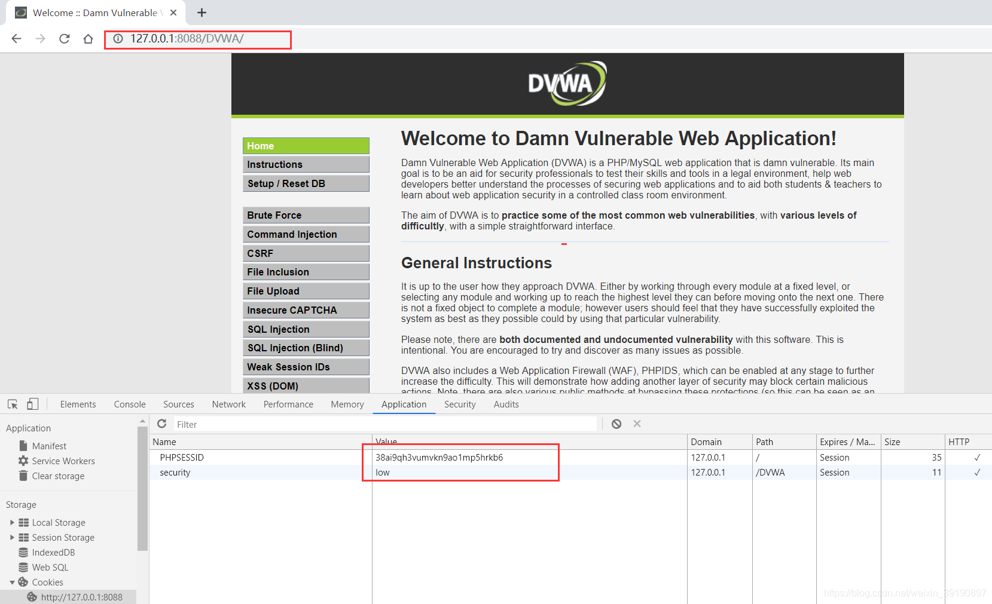This screenshot has height=604, width=992.
Task: Open the Brute Force module
Action: pos(306,215)
